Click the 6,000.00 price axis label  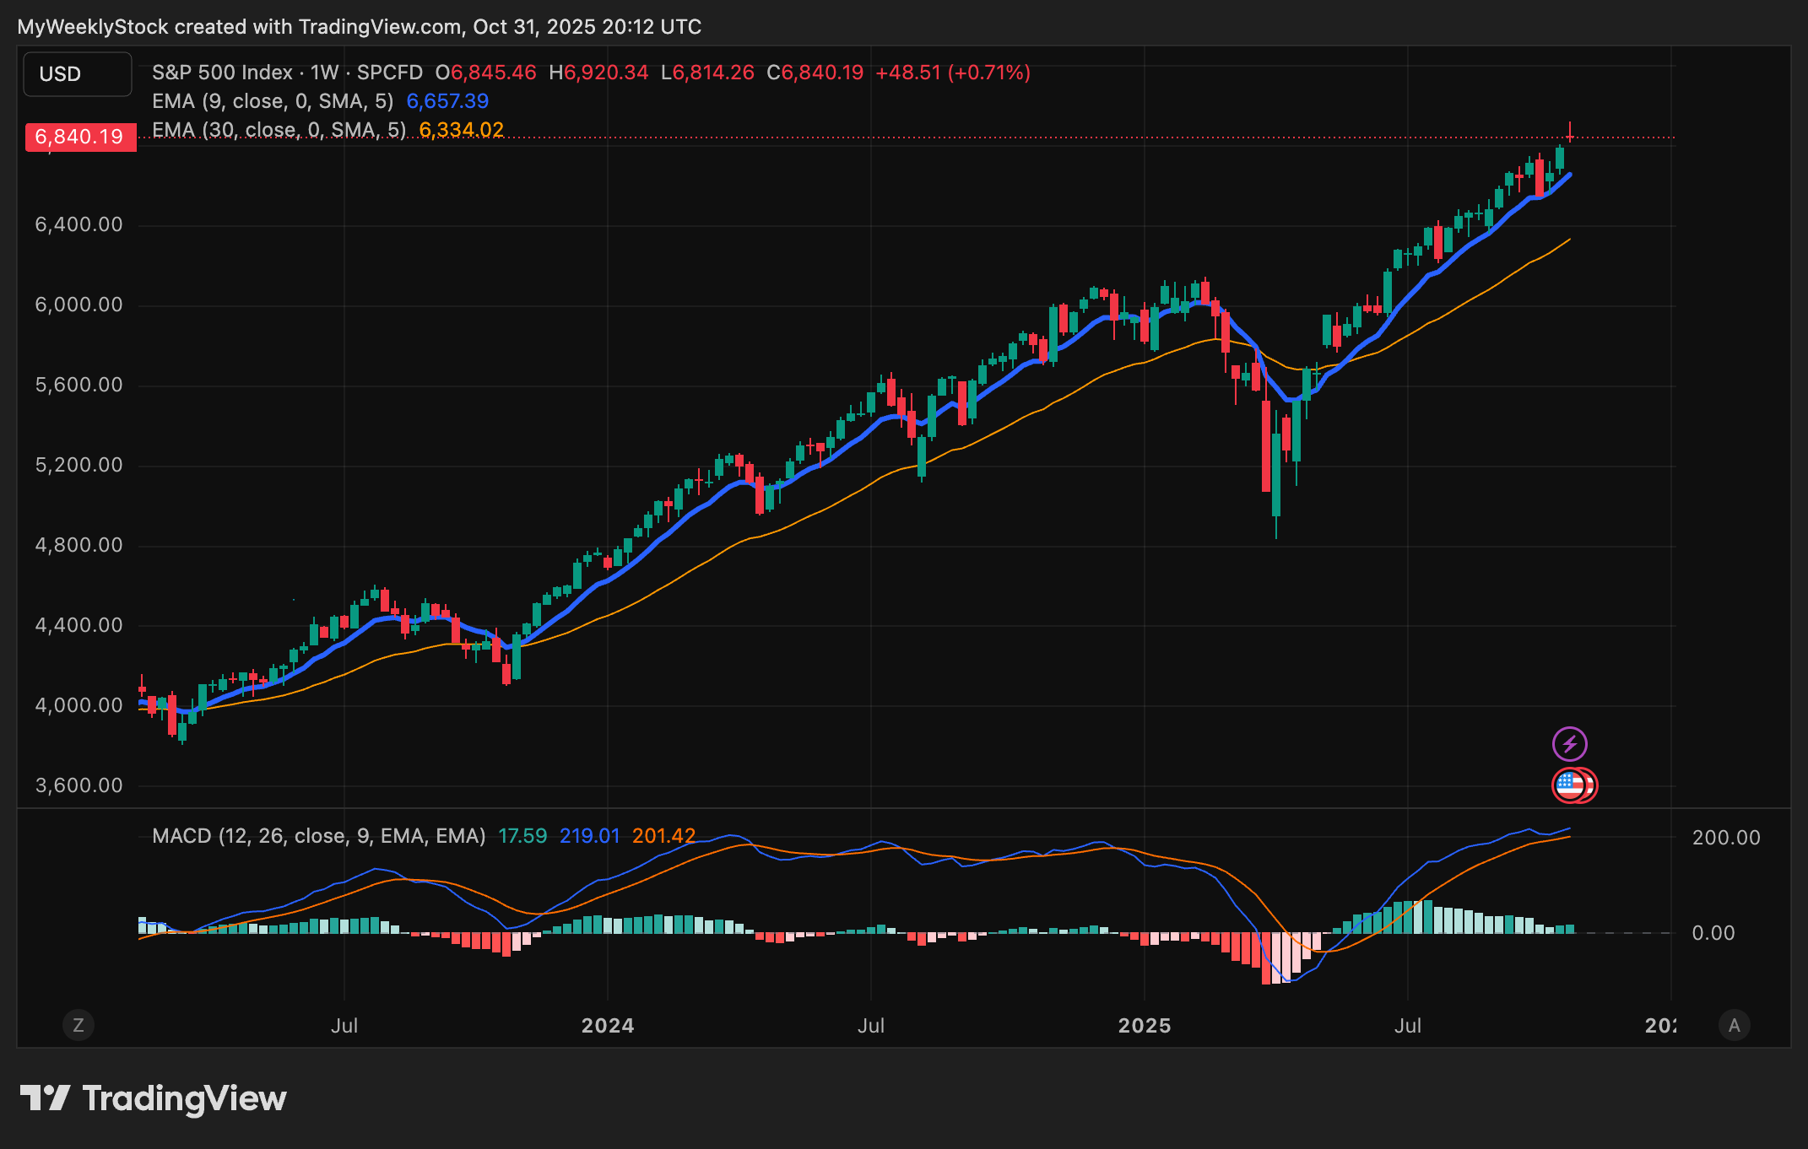(78, 305)
